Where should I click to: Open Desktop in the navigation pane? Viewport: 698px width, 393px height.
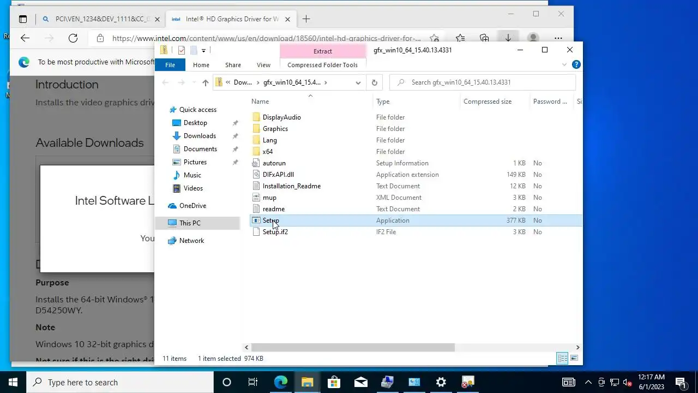click(x=195, y=123)
